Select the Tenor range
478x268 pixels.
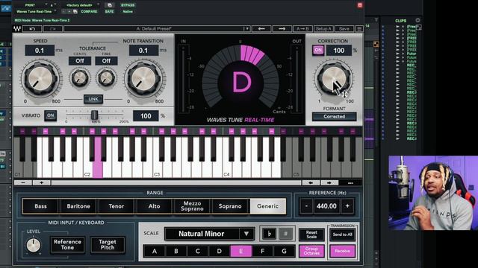117,206
